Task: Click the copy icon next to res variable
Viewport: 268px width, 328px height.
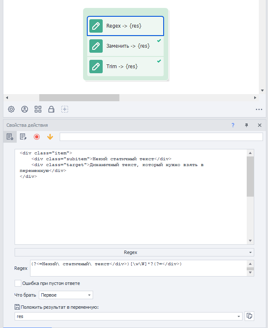Action: tap(250, 316)
